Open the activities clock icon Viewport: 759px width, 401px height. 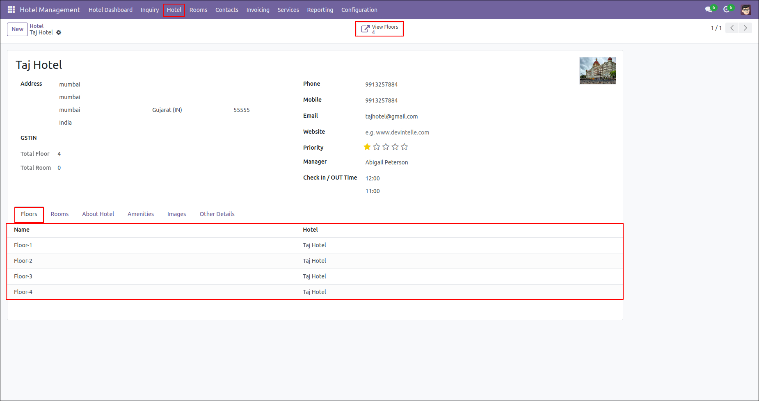pyautogui.click(x=727, y=9)
